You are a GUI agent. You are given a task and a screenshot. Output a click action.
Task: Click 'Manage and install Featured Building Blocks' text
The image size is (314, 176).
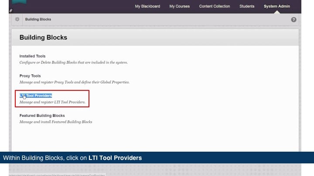tap(56, 122)
